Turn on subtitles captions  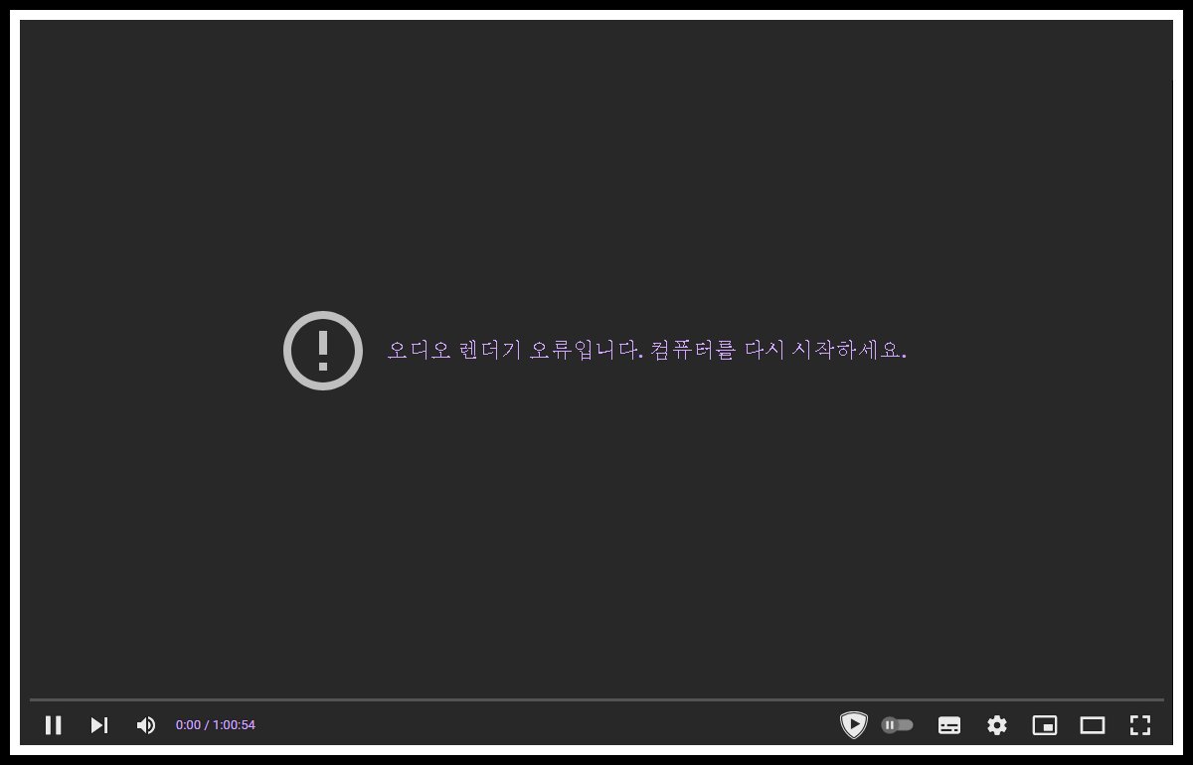[x=949, y=725]
